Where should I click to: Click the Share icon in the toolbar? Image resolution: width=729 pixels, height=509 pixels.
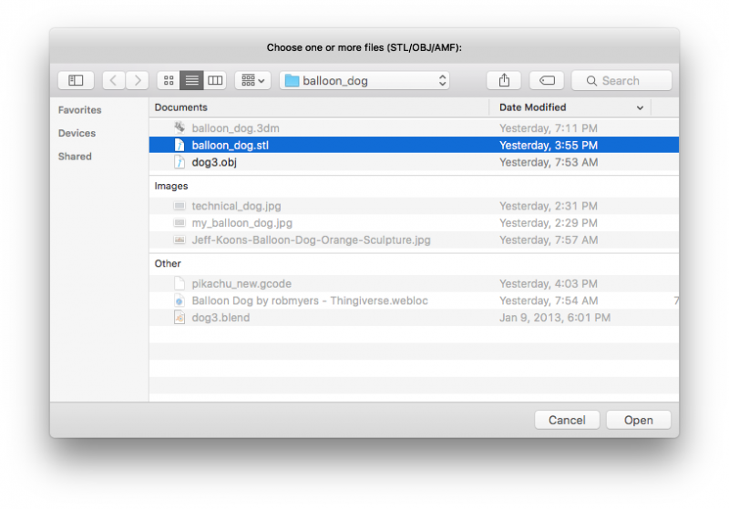pos(504,80)
